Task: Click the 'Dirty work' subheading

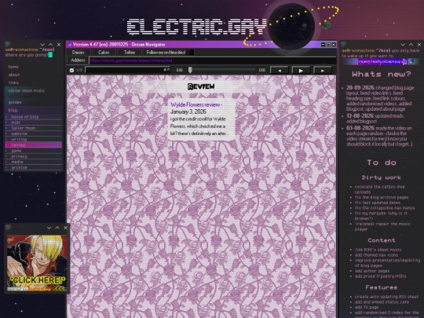Action: [x=382, y=177]
